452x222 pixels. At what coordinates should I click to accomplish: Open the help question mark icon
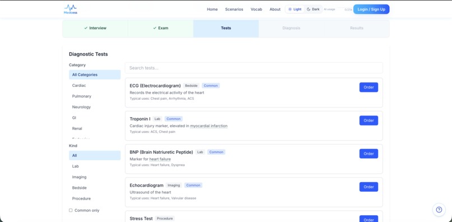tap(439, 210)
